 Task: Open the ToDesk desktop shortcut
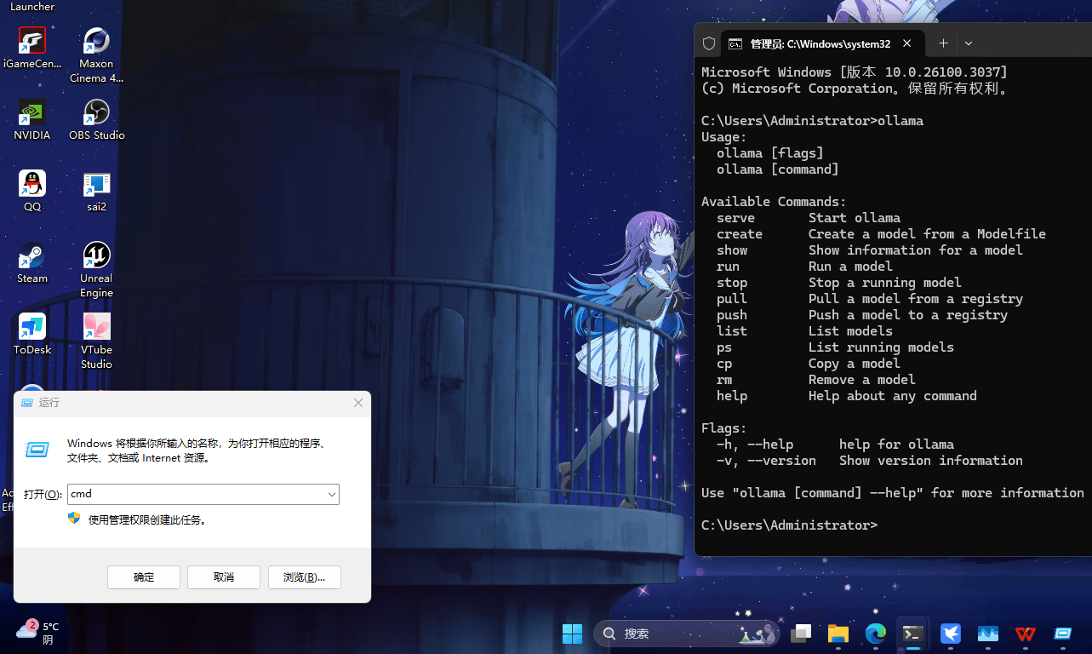pos(32,328)
